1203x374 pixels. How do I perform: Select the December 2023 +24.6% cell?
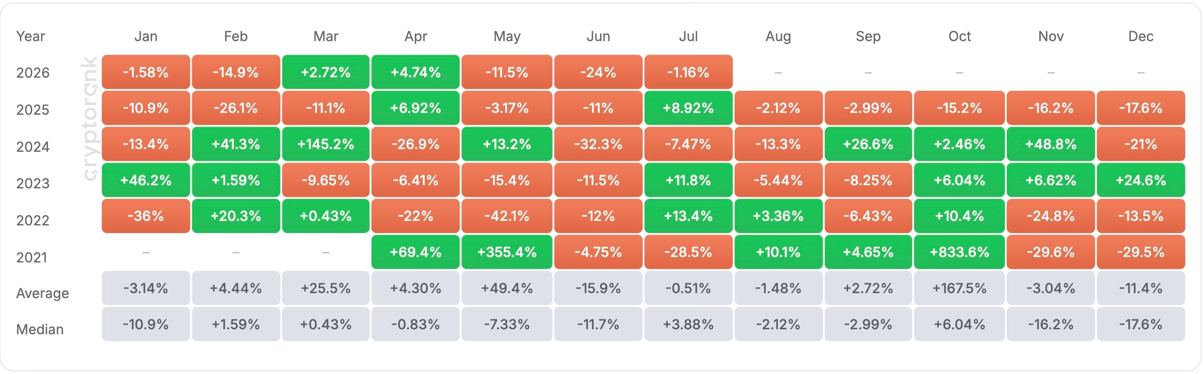(1141, 180)
